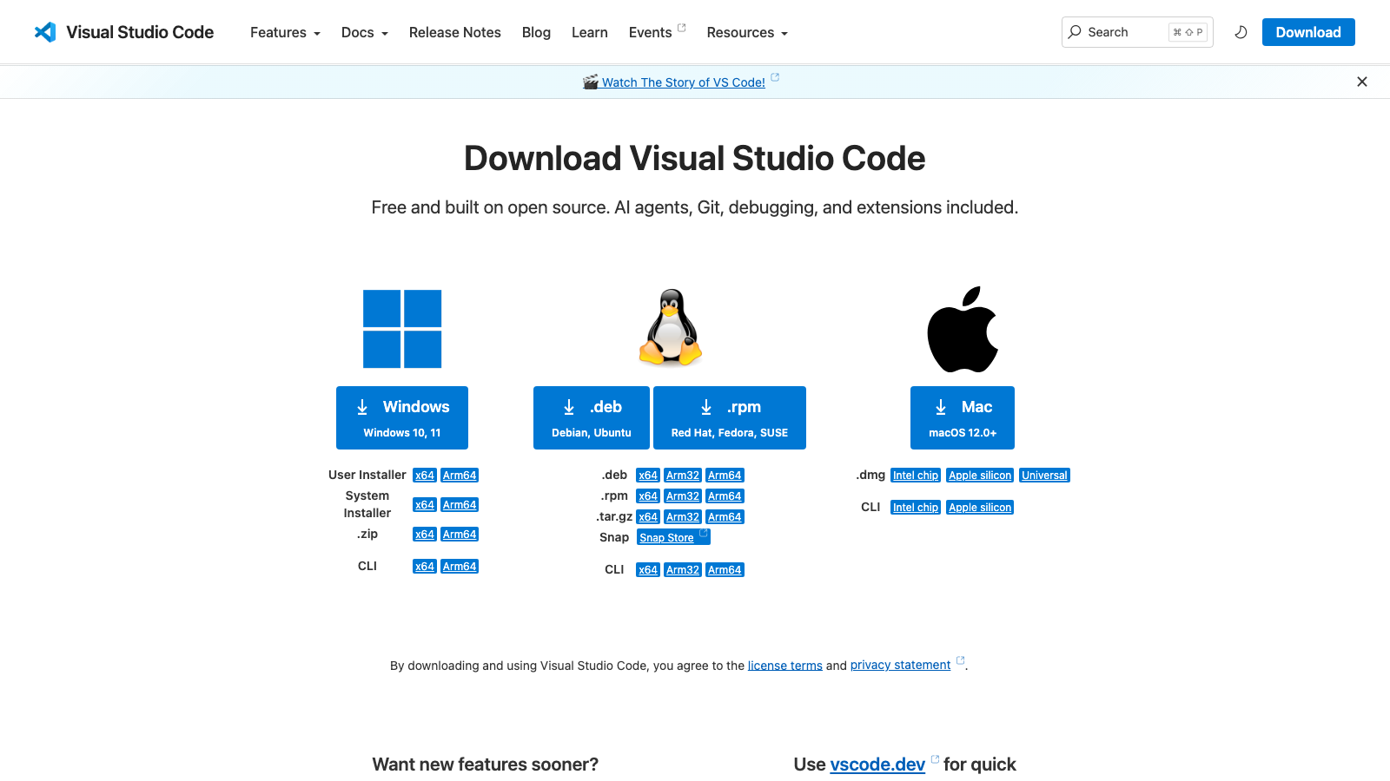Open the privacy statement link
Image resolution: width=1390 pixels, height=781 pixels.
900,666
